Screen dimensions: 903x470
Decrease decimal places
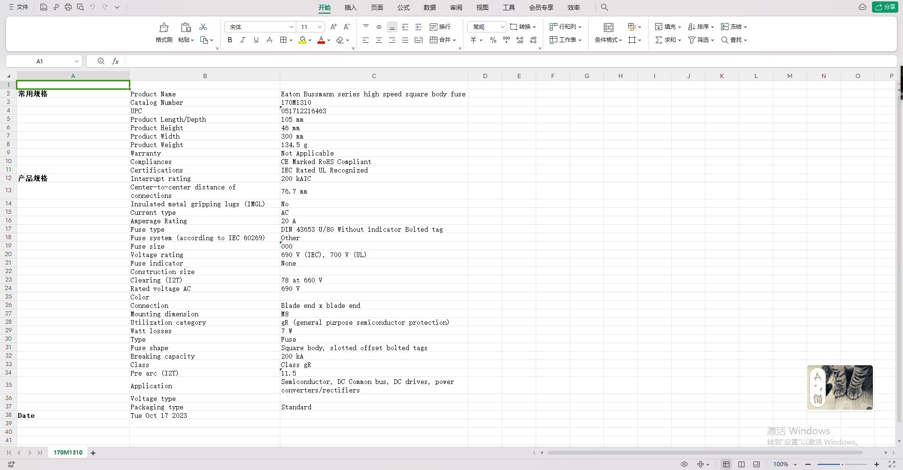pos(533,40)
